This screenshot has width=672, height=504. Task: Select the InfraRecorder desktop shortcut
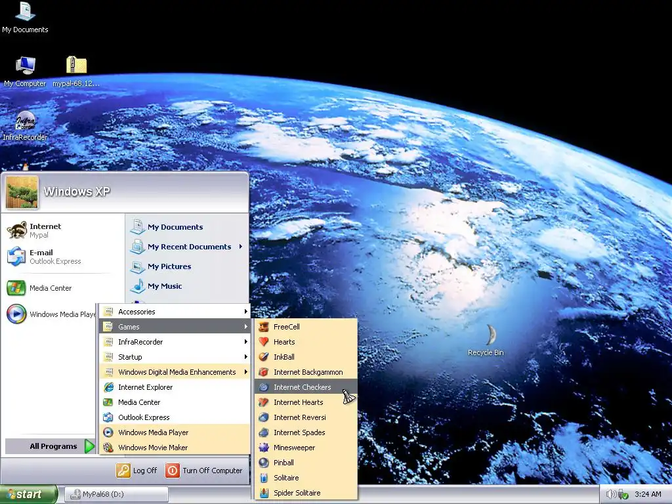click(25, 125)
